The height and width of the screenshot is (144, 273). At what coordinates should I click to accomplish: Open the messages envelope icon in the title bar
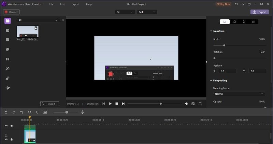pos(236,4)
